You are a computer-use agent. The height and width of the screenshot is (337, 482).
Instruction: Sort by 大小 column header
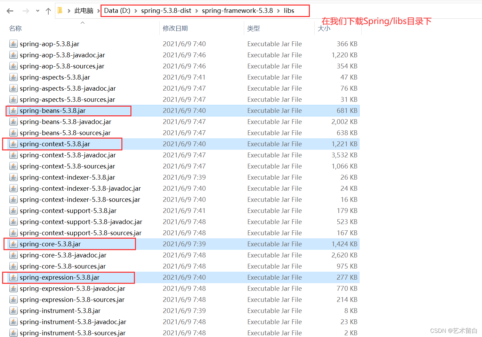tap(324, 28)
